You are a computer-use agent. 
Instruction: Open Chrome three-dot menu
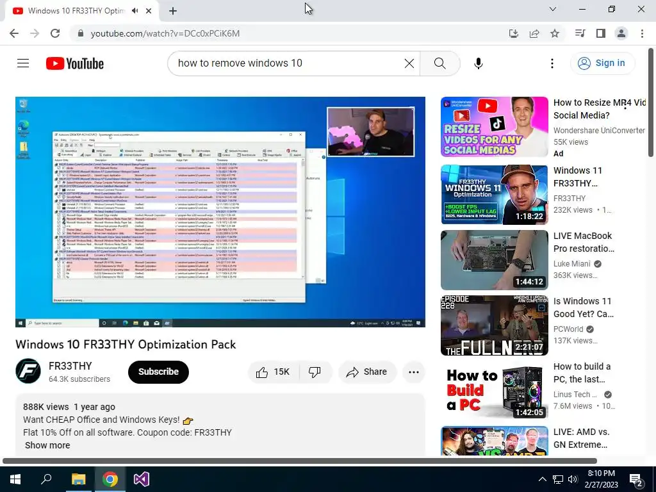pyautogui.click(x=642, y=33)
